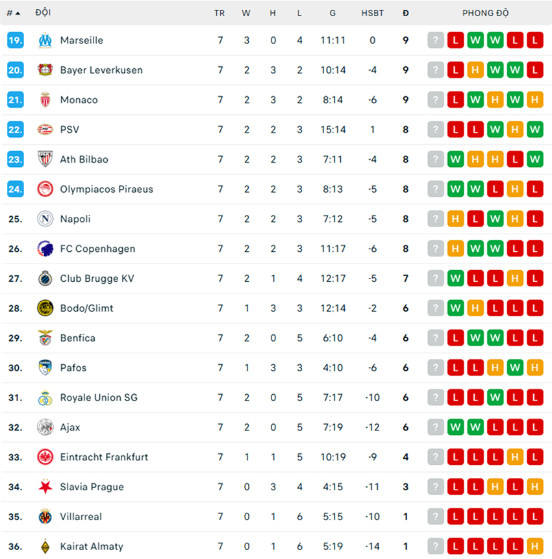Image resolution: width=552 pixels, height=559 pixels.
Task: Click Olympiacos Piraeus team name
Action: point(107,189)
